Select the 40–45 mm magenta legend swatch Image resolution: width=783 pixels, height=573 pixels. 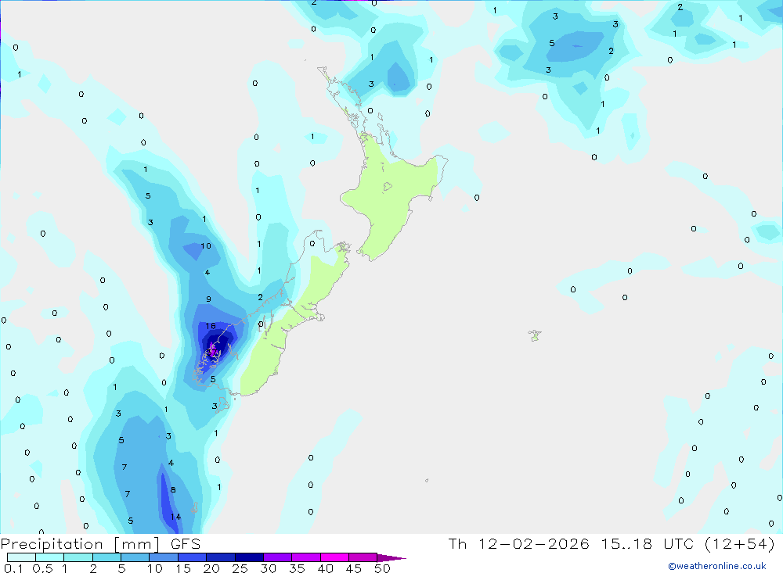pyautogui.click(x=334, y=557)
